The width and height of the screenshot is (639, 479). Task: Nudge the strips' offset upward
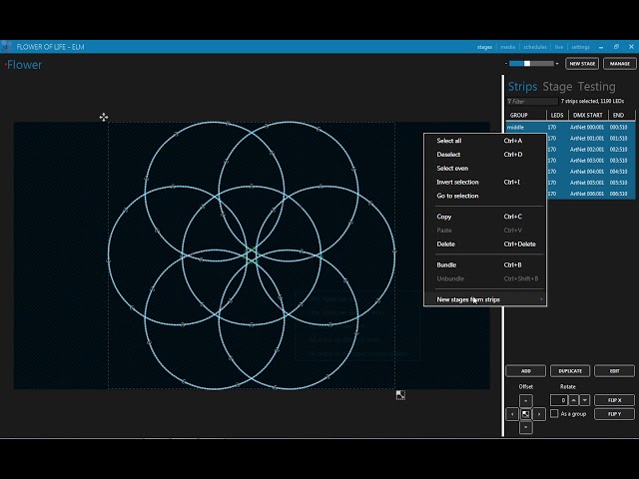point(526,401)
